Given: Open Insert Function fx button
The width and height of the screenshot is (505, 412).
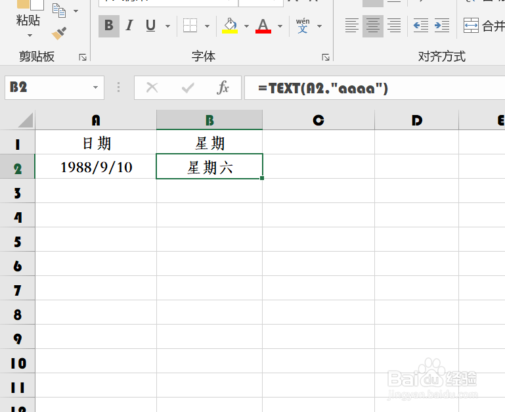Looking at the screenshot, I should pyautogui.click(x=223, y=87).
